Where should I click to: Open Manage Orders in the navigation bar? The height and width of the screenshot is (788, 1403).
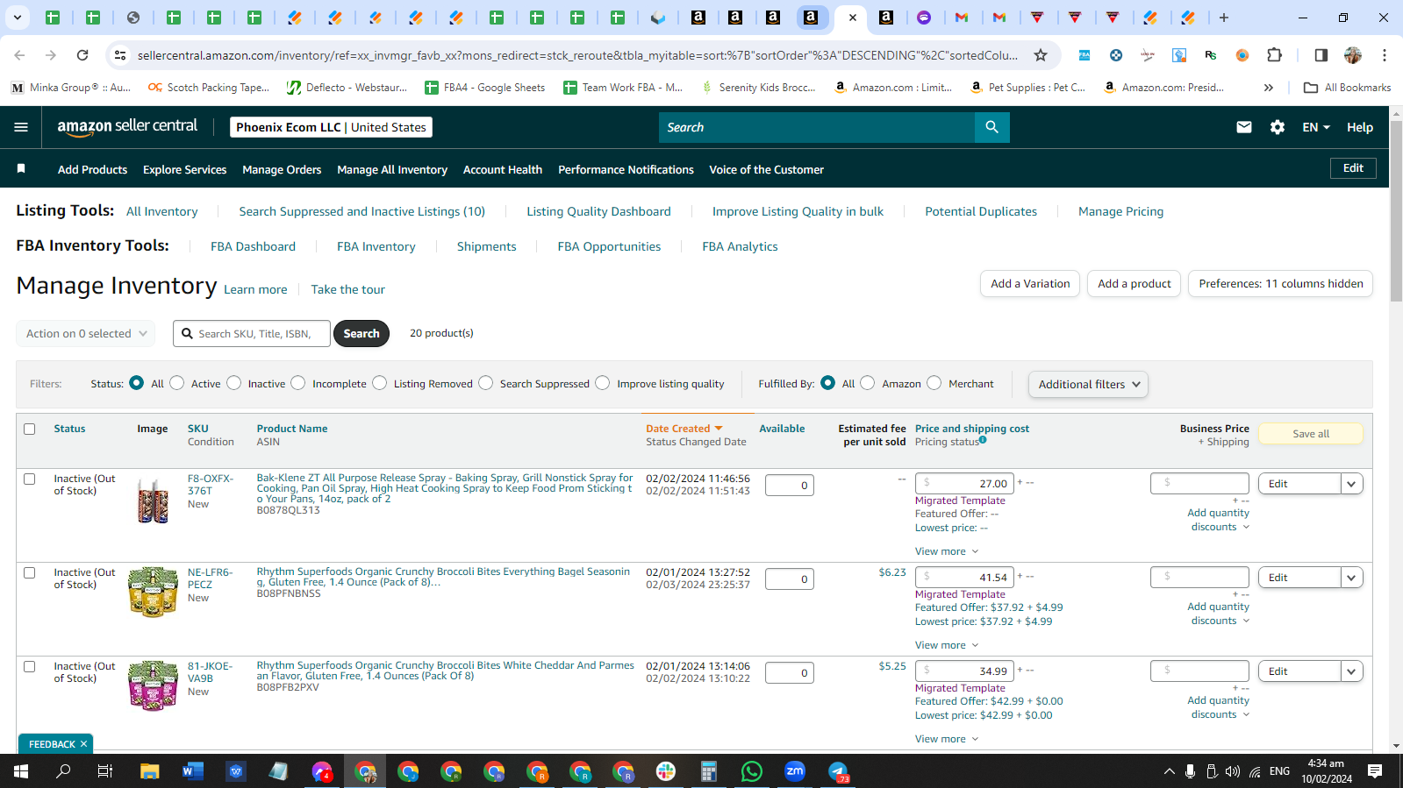pyautogui.click(x=282, y=169)
